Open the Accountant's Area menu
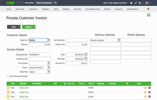The image size is (157, 100). [92, 9]
